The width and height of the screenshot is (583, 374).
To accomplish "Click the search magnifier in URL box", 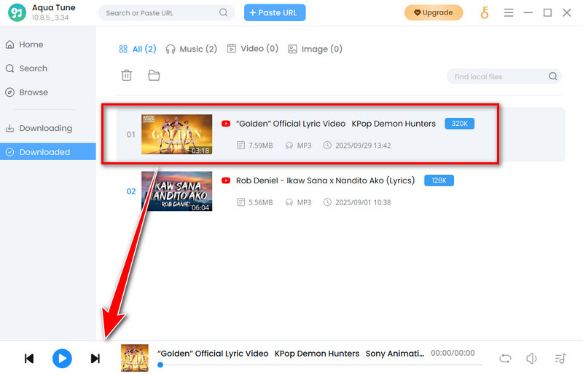I will tap(223, 12).
